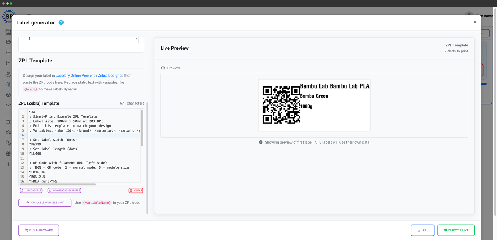The width and height of the screenshot is (497, 240).
Task: Show Available Variables (64)
Action: tap(45, 203)
